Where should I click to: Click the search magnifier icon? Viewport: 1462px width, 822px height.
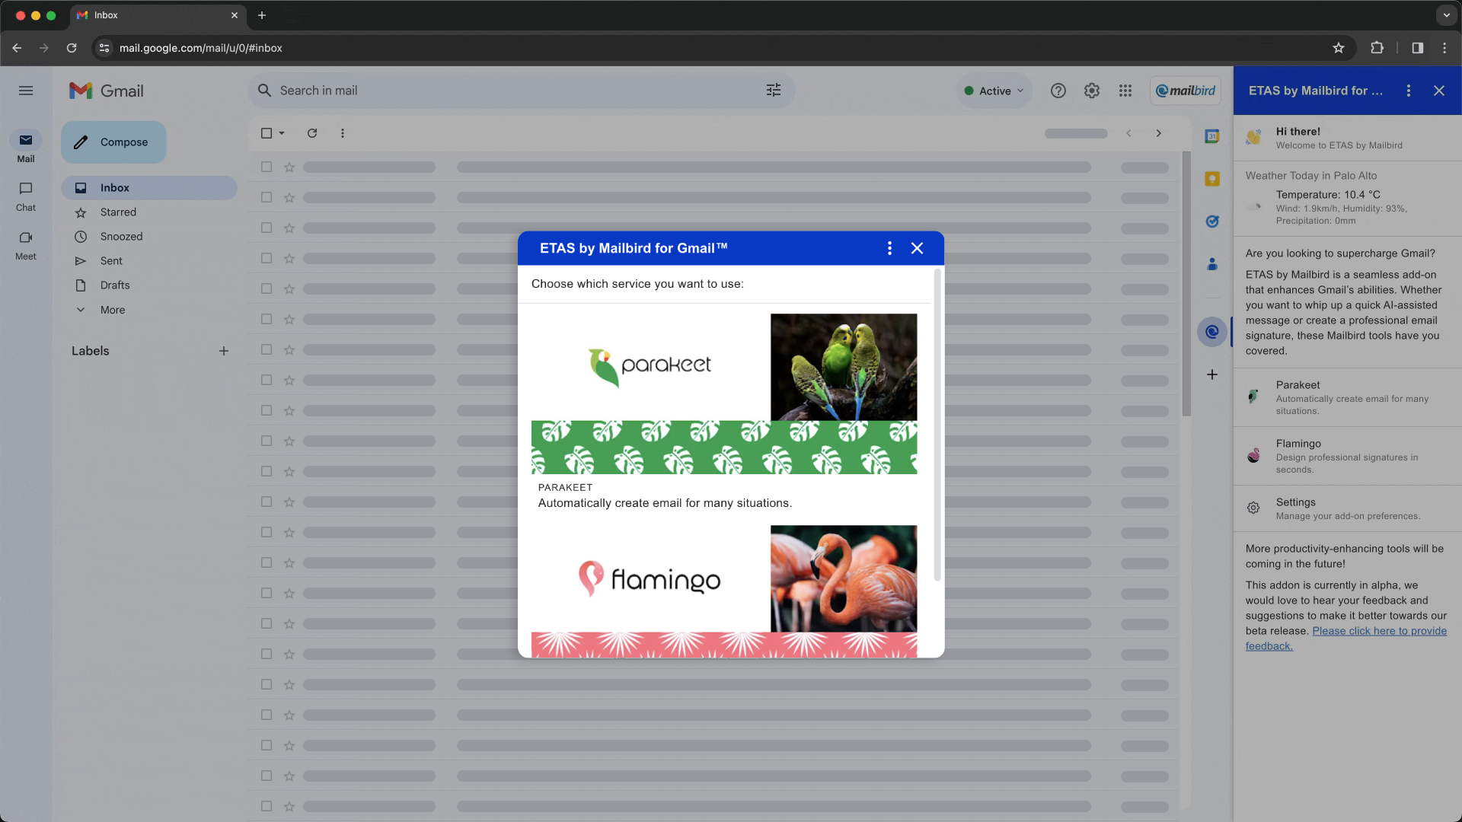click(264, 91)
